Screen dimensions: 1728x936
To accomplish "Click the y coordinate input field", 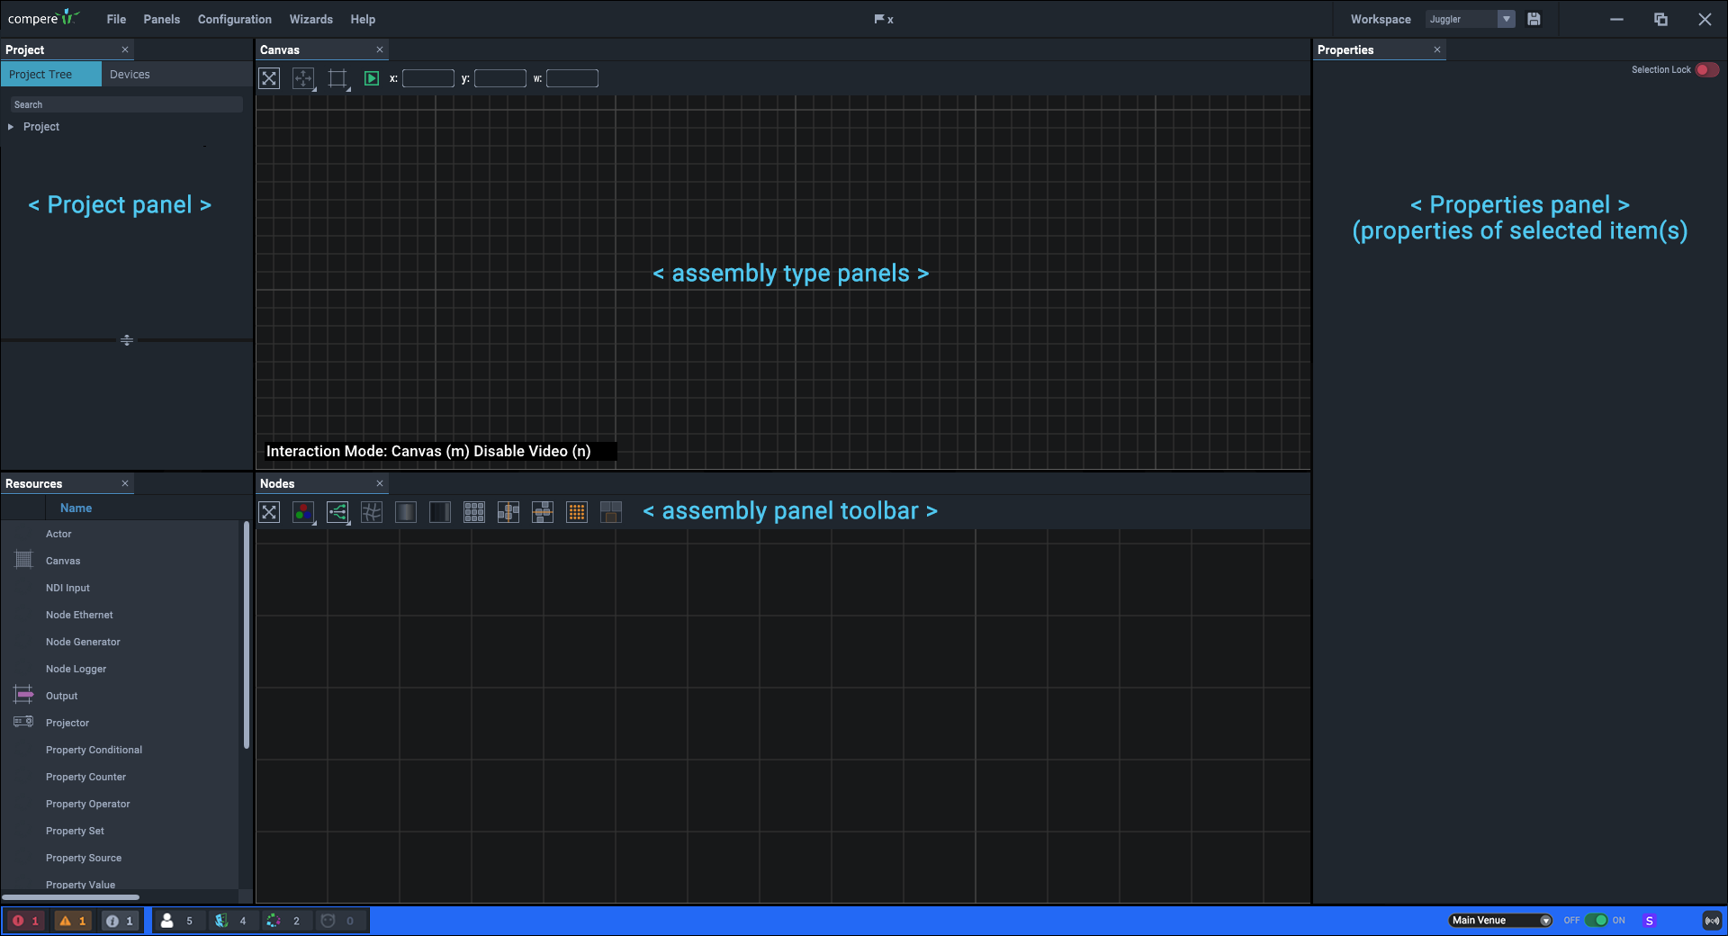I will 500,78.
